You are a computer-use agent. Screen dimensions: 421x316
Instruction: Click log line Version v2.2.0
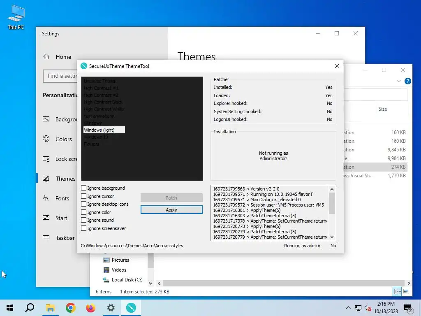[246, 189]
